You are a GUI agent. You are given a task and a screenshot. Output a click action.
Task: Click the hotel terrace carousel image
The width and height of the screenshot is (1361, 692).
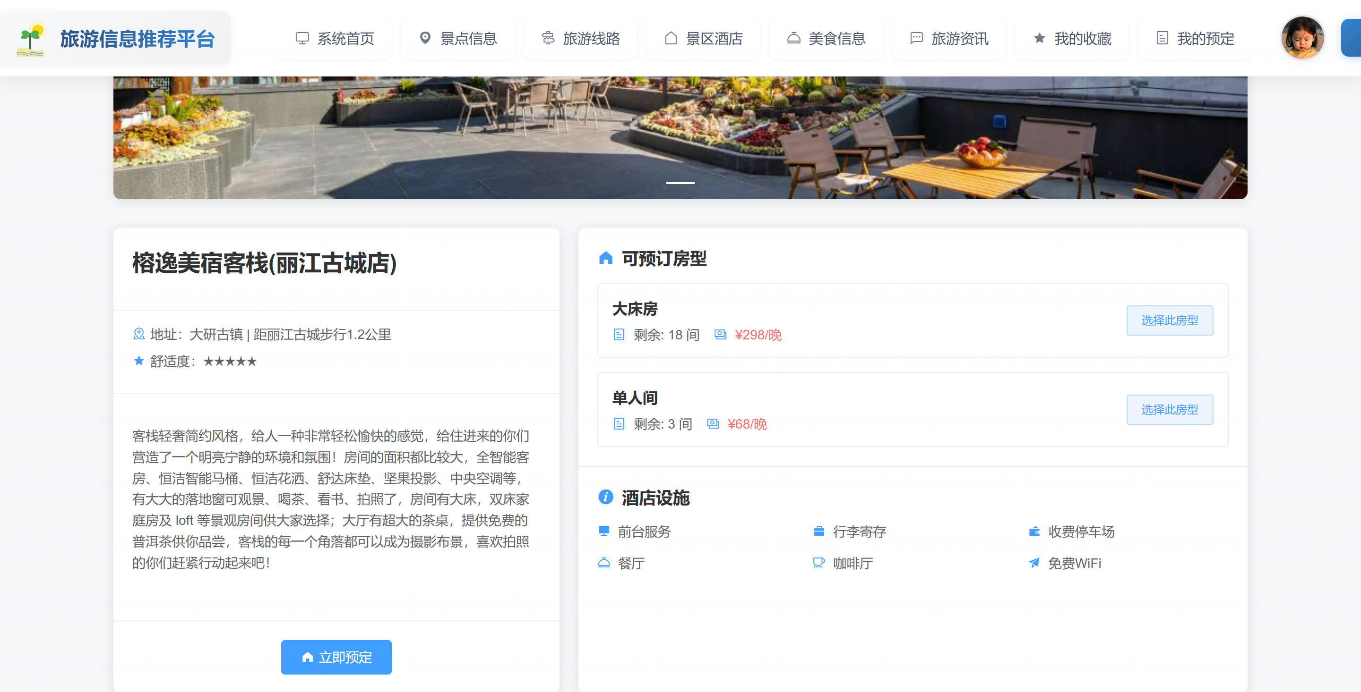[x=680, y=137]
